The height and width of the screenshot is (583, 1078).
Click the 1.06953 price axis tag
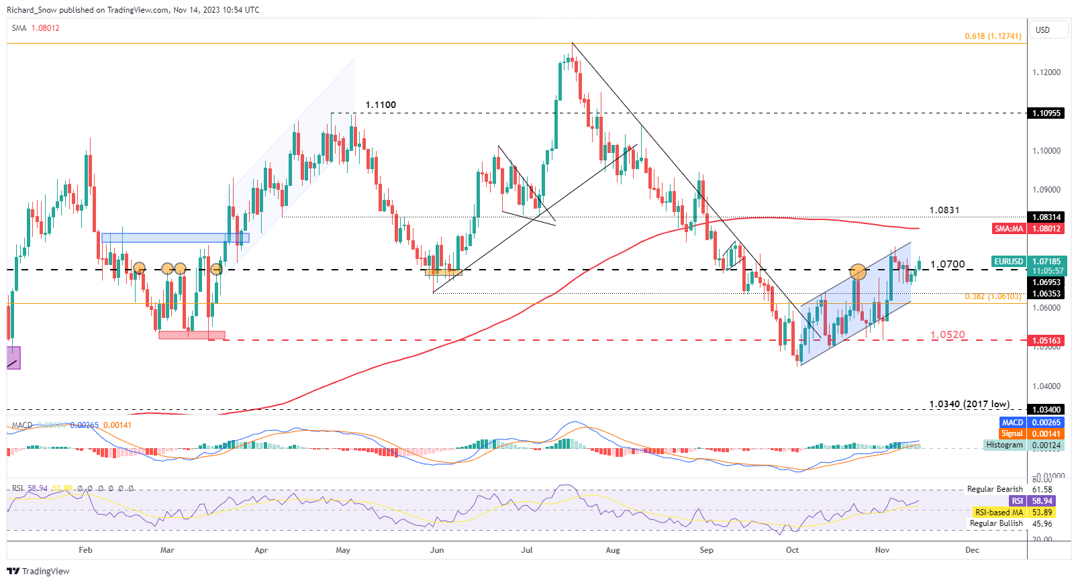click(1046, 283)
